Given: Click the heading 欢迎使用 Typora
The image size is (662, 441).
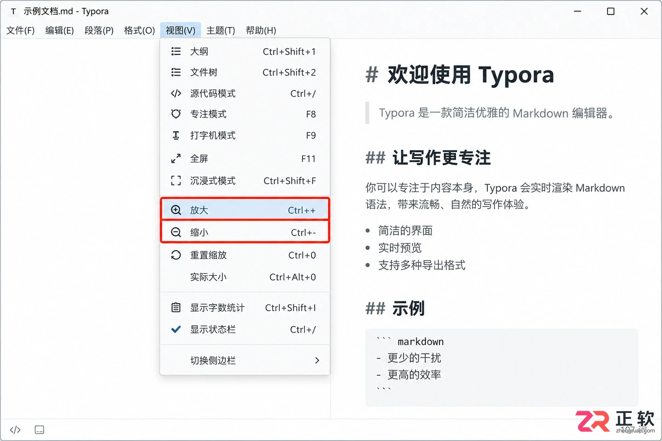Looking at the screenshot, I should coord(471,75).
